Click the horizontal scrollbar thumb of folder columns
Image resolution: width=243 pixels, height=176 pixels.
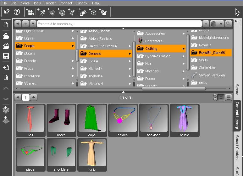coord(174,89)
